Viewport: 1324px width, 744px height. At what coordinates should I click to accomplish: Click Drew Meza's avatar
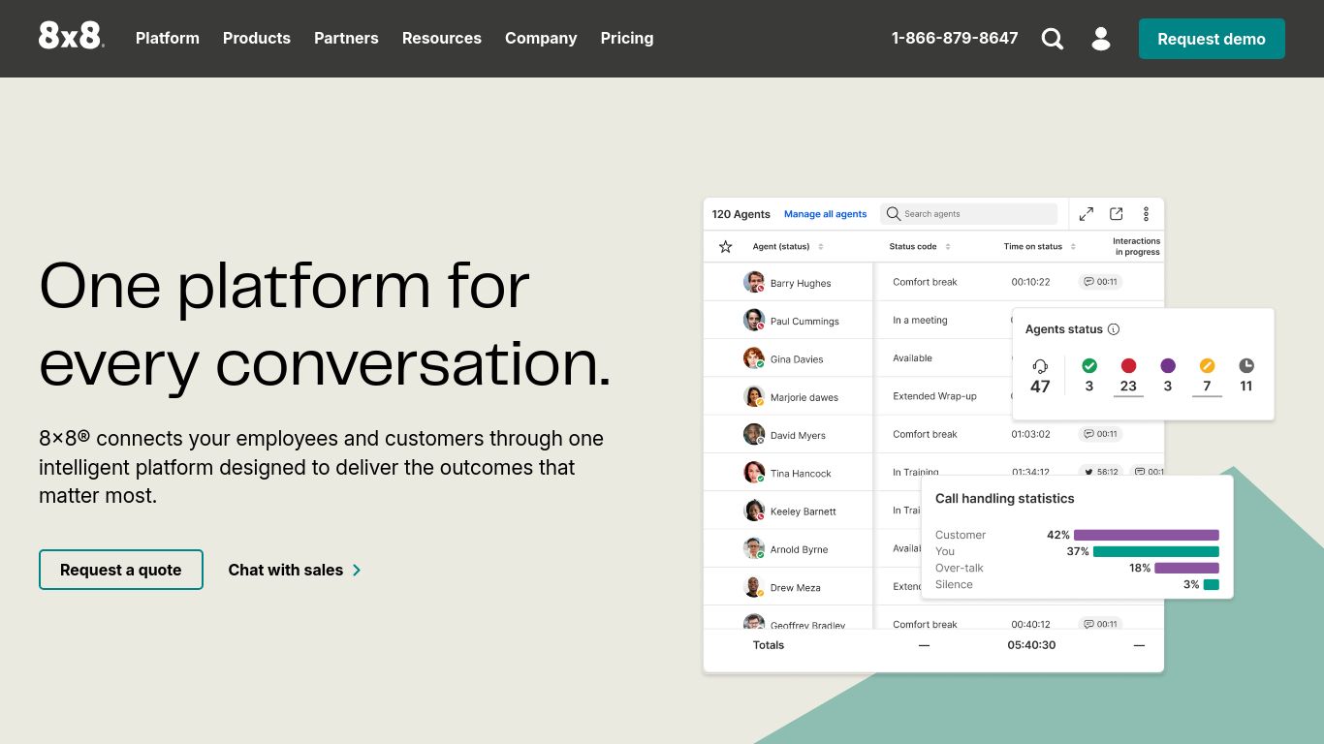coord(754,587)
